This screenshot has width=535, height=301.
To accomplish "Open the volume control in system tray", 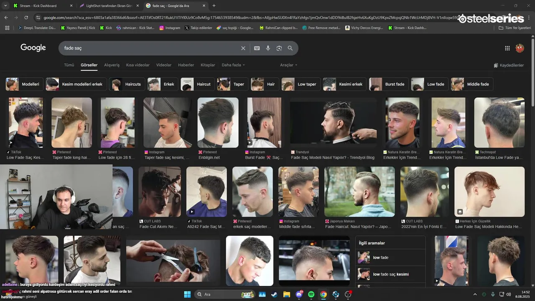I will pos(509,294).
